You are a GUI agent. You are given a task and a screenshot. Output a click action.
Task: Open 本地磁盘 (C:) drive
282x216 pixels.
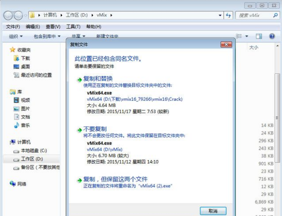click(34, 151)
